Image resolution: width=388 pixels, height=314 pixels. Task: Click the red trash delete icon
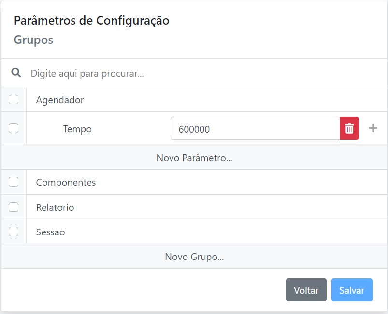click(x=349, y=128)
